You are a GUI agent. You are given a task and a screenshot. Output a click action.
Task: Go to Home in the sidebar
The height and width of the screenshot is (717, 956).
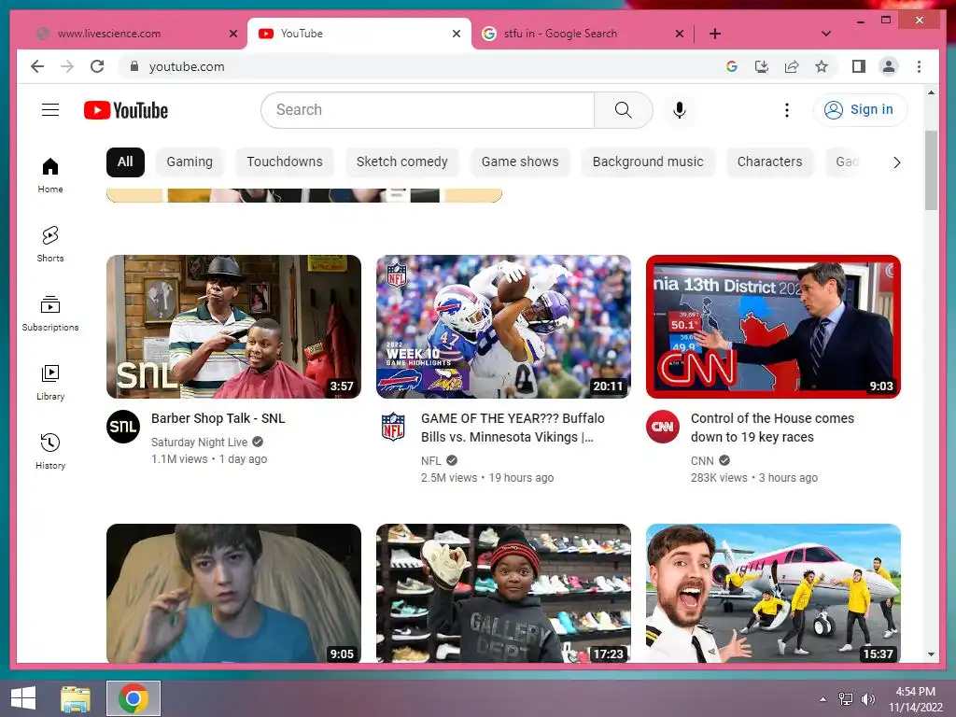(x=50, y=175)
